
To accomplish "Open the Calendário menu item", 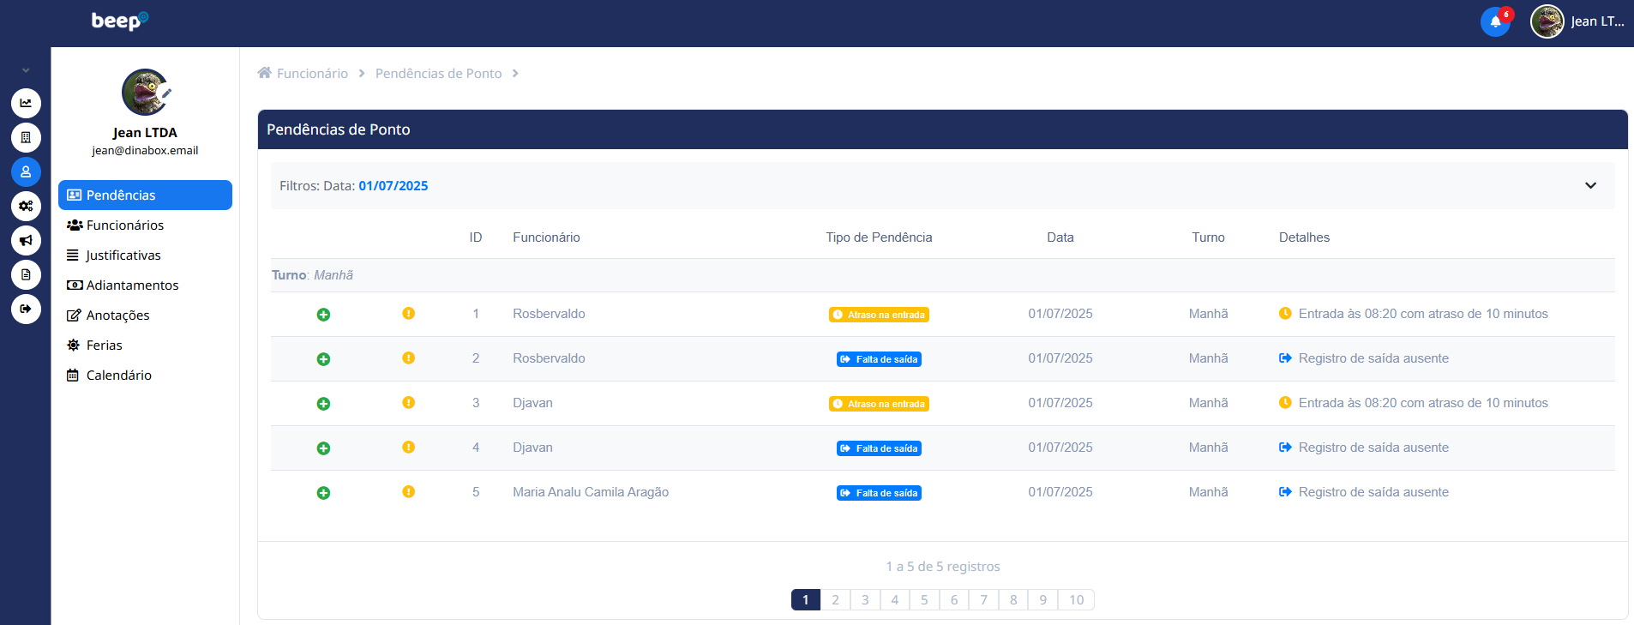I will (x=118, y=376).
